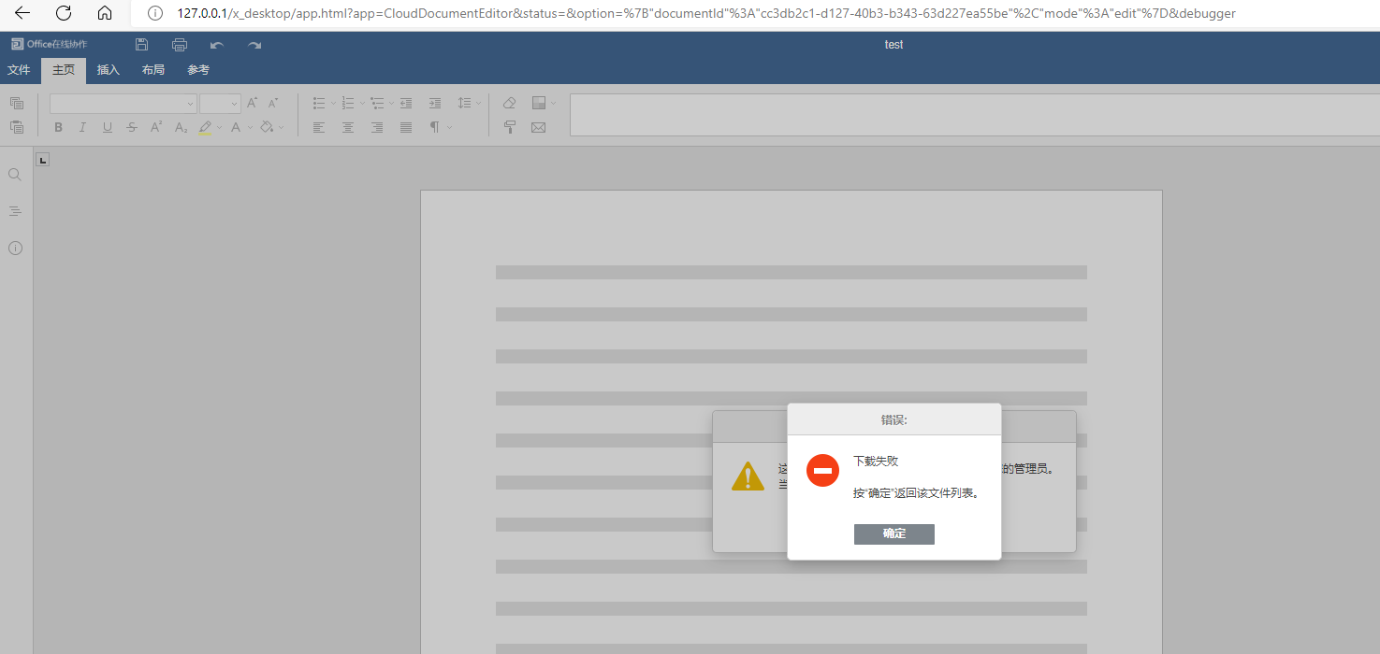Screen dimensions: 1380x654
Task: Click the tab stop selector L
Action: (x=42, y=160)
